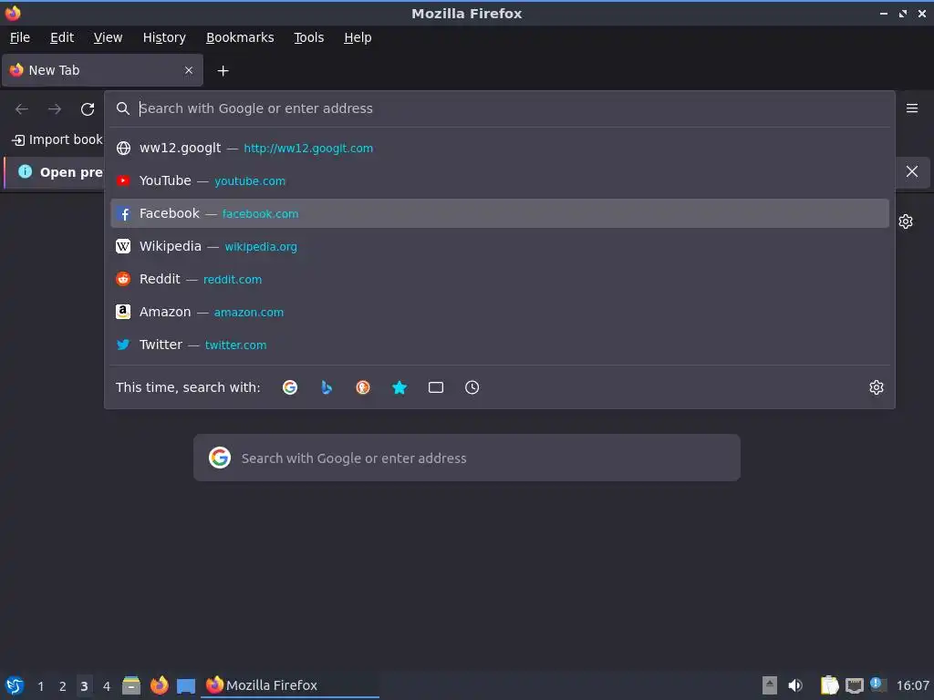This screenshot has width=934, height=700.
Task: Open the Tools menu
Action: [308, 37]
